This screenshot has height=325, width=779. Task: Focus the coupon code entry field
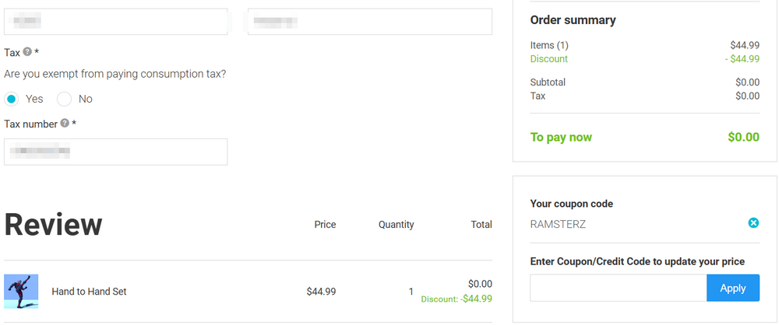(618, 288)
